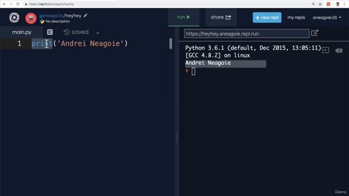Screen dimensions: 349x196
Task: Click the browser address bar URL
Action: (52, 4)
